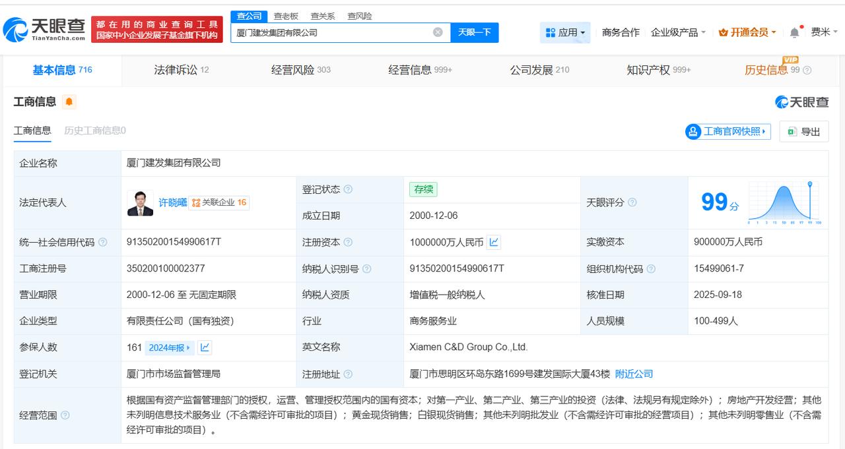Open the 商务合作 link

[x=621, y=32]
